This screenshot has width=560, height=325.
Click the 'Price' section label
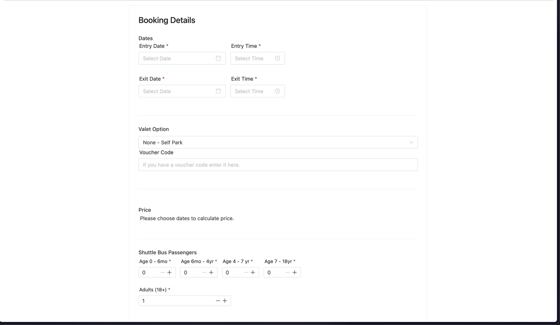145,210
